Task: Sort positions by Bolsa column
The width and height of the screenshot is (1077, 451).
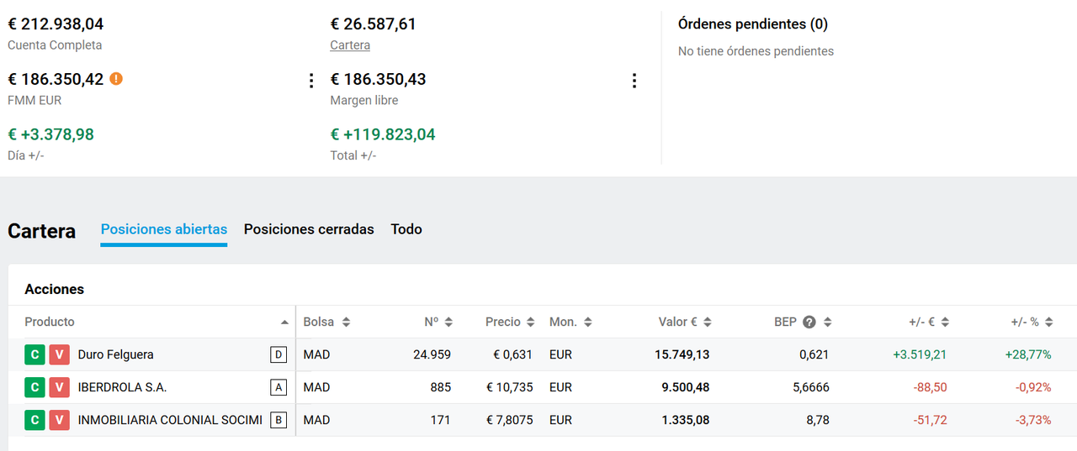Action: [x=346, y=322]
